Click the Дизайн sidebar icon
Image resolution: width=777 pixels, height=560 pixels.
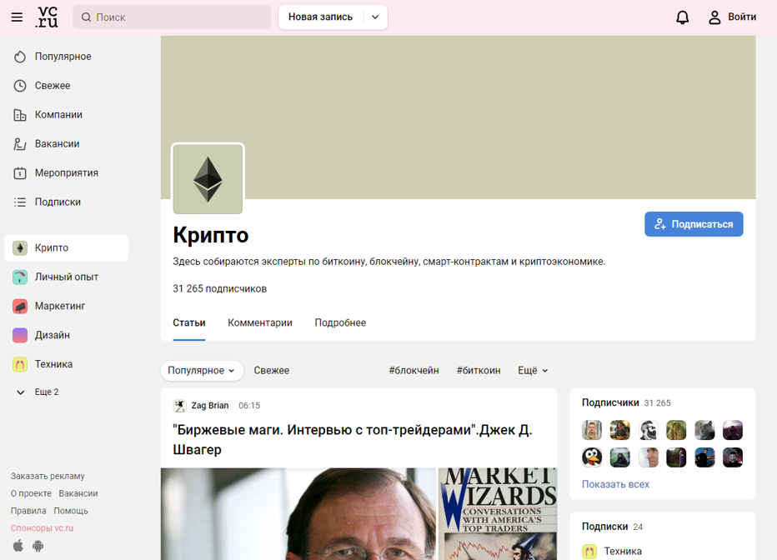[x=20, y=335]
